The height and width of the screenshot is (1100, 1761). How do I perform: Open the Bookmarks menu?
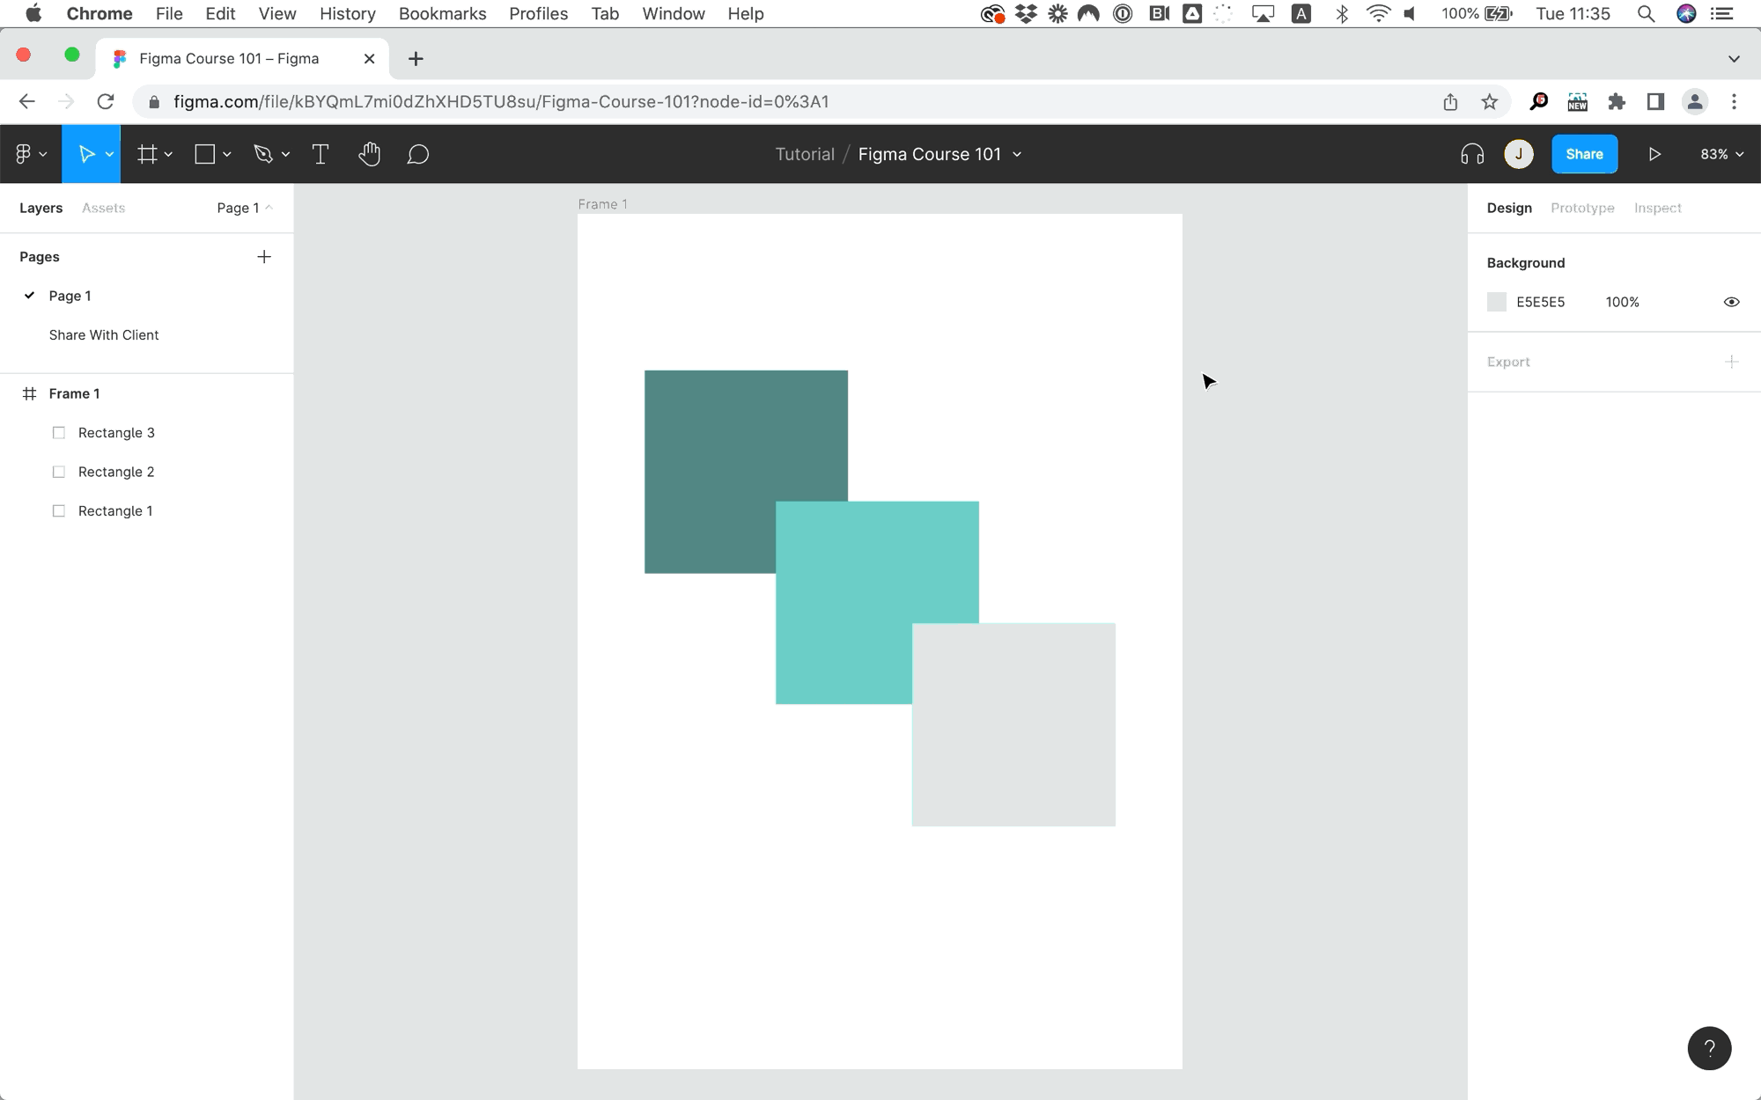[x=442, y=14]
